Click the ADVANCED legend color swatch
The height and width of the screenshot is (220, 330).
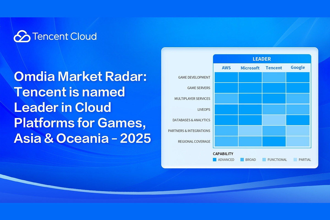point(215,159)
